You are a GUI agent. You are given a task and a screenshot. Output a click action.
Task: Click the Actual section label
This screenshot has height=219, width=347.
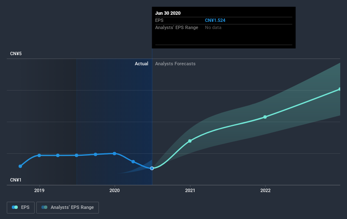point(142,64)
